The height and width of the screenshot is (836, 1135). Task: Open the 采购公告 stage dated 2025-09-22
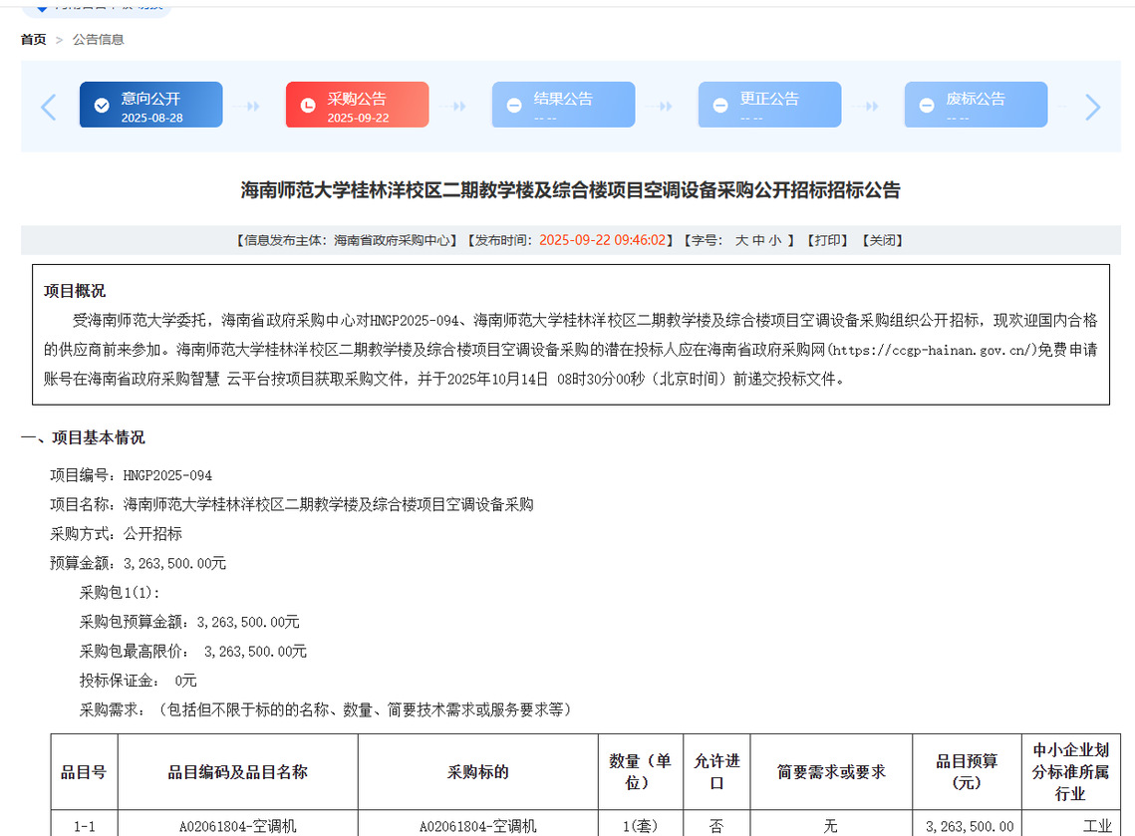click(x=358, y=105)
